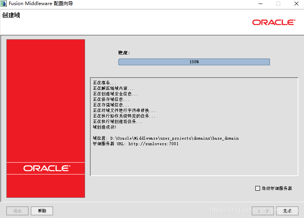The width and height of the screenshot is (304, 218).
Task: Select the 正在准备... log line
Action: point(104,83)
